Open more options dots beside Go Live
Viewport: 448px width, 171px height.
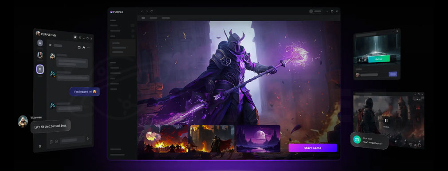click(x=393, y=58)
